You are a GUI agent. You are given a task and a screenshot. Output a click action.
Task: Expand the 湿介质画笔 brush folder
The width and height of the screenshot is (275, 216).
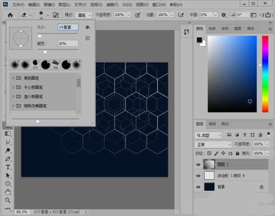click(13, 96)
